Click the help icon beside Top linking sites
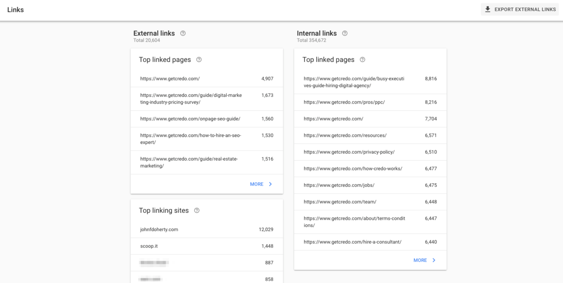This screenshot has width=563, height=283. point(197,210)
